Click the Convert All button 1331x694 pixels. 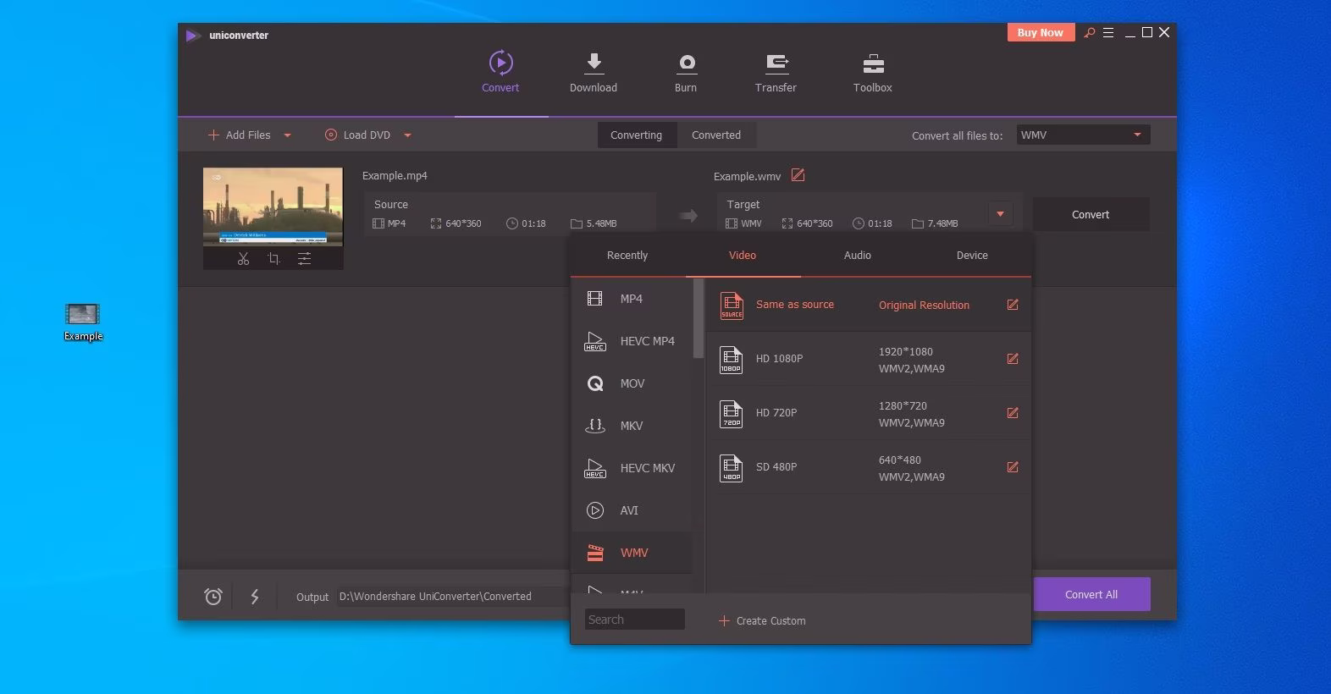click(1091, 594)
